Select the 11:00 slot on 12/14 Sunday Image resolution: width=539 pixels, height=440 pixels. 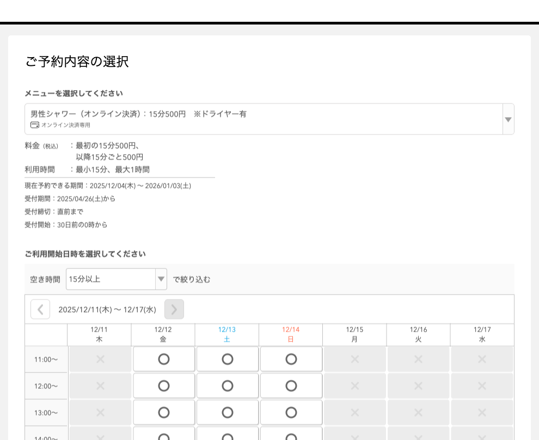(291, 359)
